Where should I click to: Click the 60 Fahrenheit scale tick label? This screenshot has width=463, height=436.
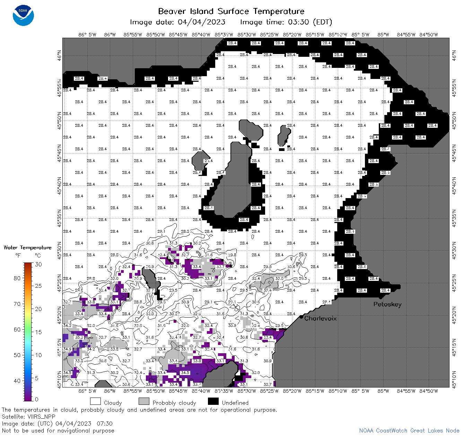(x=17, y=329)
